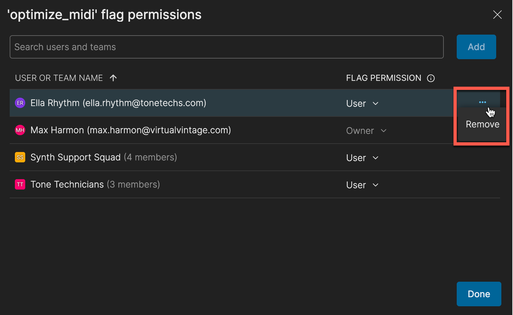Click the ER avatar for Ella Rhythm
Screen dimensions: 513x315
(20, 103)
